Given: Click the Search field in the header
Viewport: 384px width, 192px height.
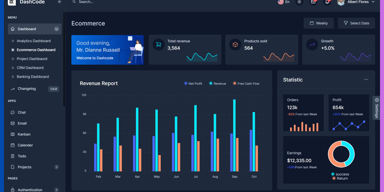Looking at the screenshot, I should pyautogui.click(x=86, y=2).
